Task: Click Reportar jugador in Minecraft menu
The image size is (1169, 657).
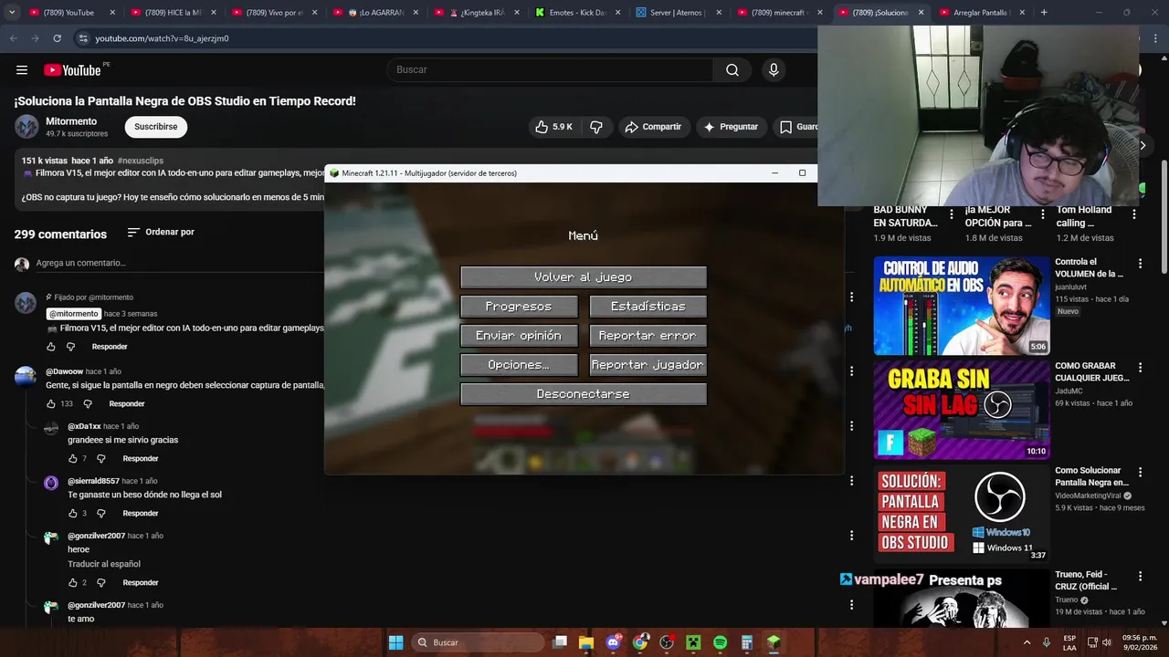Action: [x=648, y=365]
